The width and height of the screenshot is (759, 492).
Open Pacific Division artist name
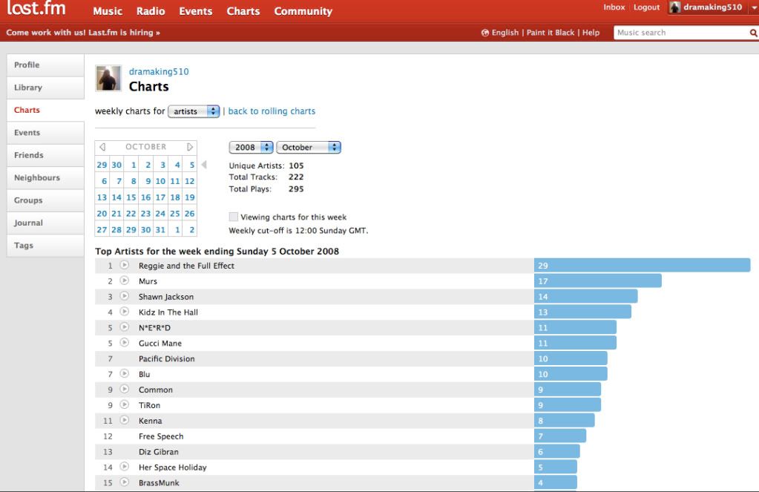tap(166, 359)
